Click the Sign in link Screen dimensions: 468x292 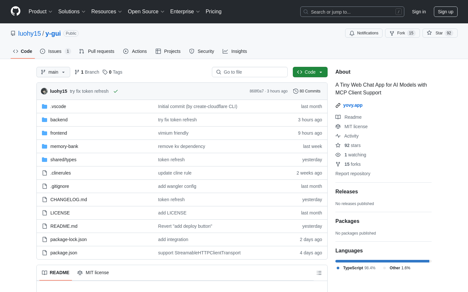point(419,12)
